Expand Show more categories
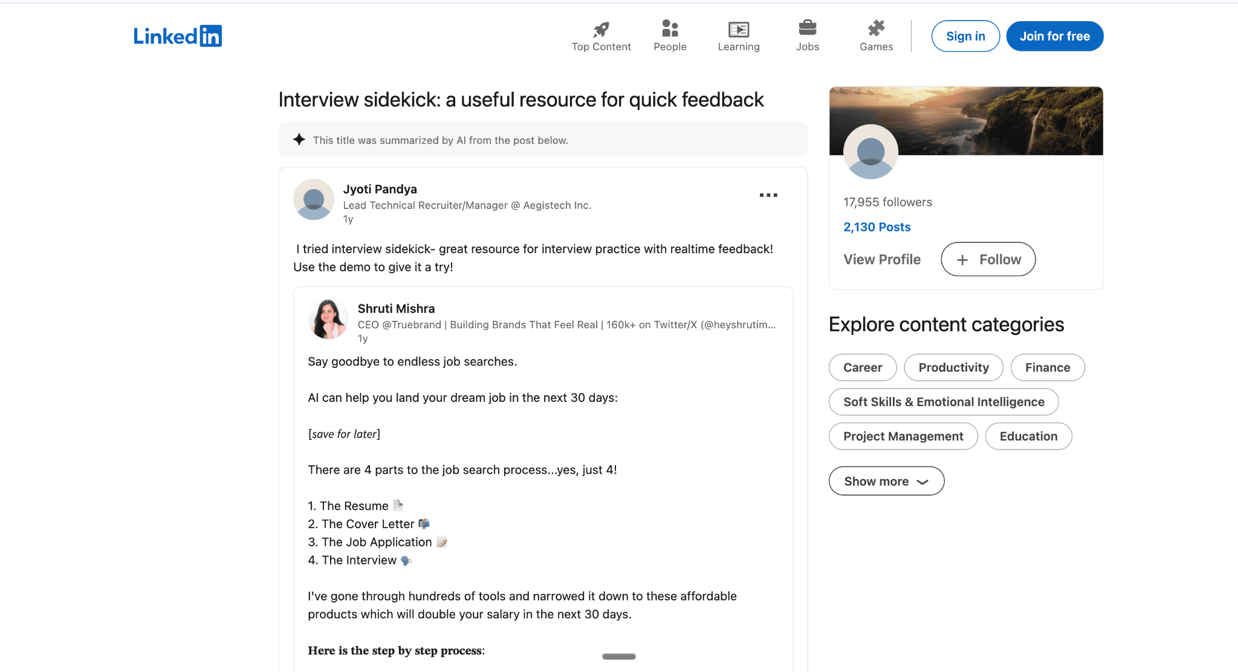The width and height of the screenshot is (1238, 672). click(x=886, y=481)
